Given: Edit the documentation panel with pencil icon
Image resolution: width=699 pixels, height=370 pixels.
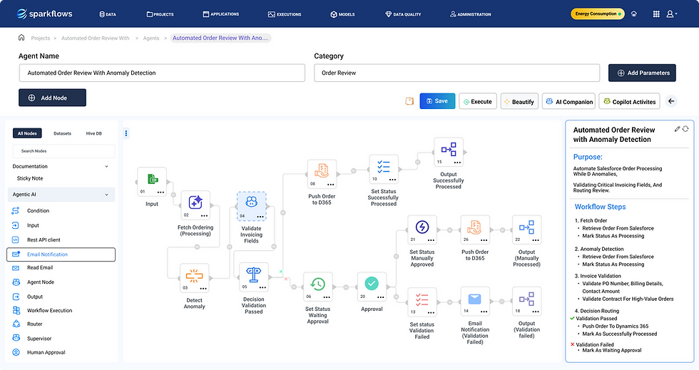Looking at the screenshot, I should (x=677, y=129).
